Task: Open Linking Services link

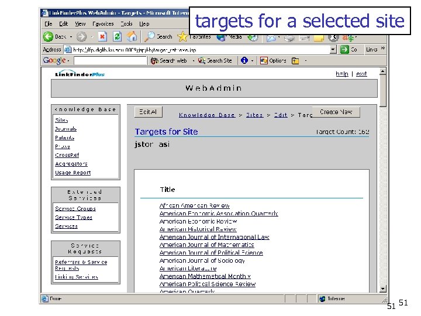Action: click(77, 277)
